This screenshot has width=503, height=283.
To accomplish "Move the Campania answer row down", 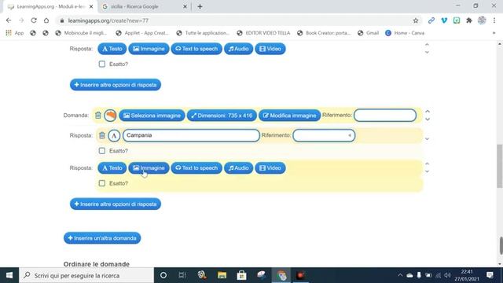I will coord(428,139).
